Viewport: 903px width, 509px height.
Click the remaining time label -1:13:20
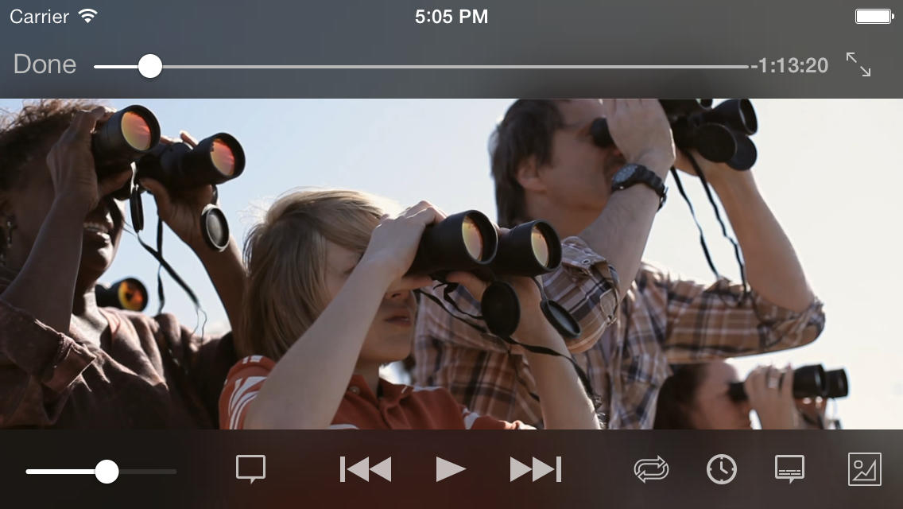point(789,66)
